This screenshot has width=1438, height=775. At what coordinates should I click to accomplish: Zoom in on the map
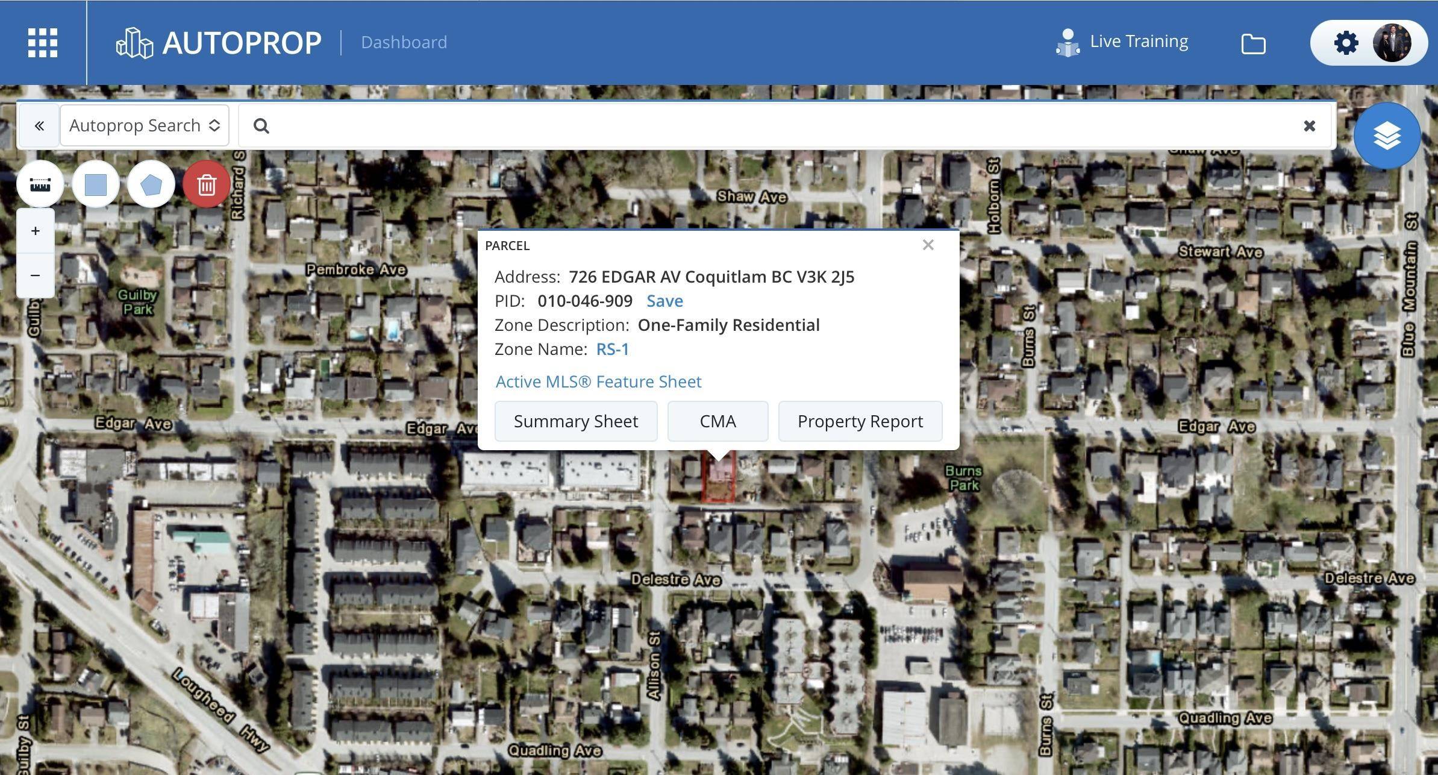pos(36,231)
